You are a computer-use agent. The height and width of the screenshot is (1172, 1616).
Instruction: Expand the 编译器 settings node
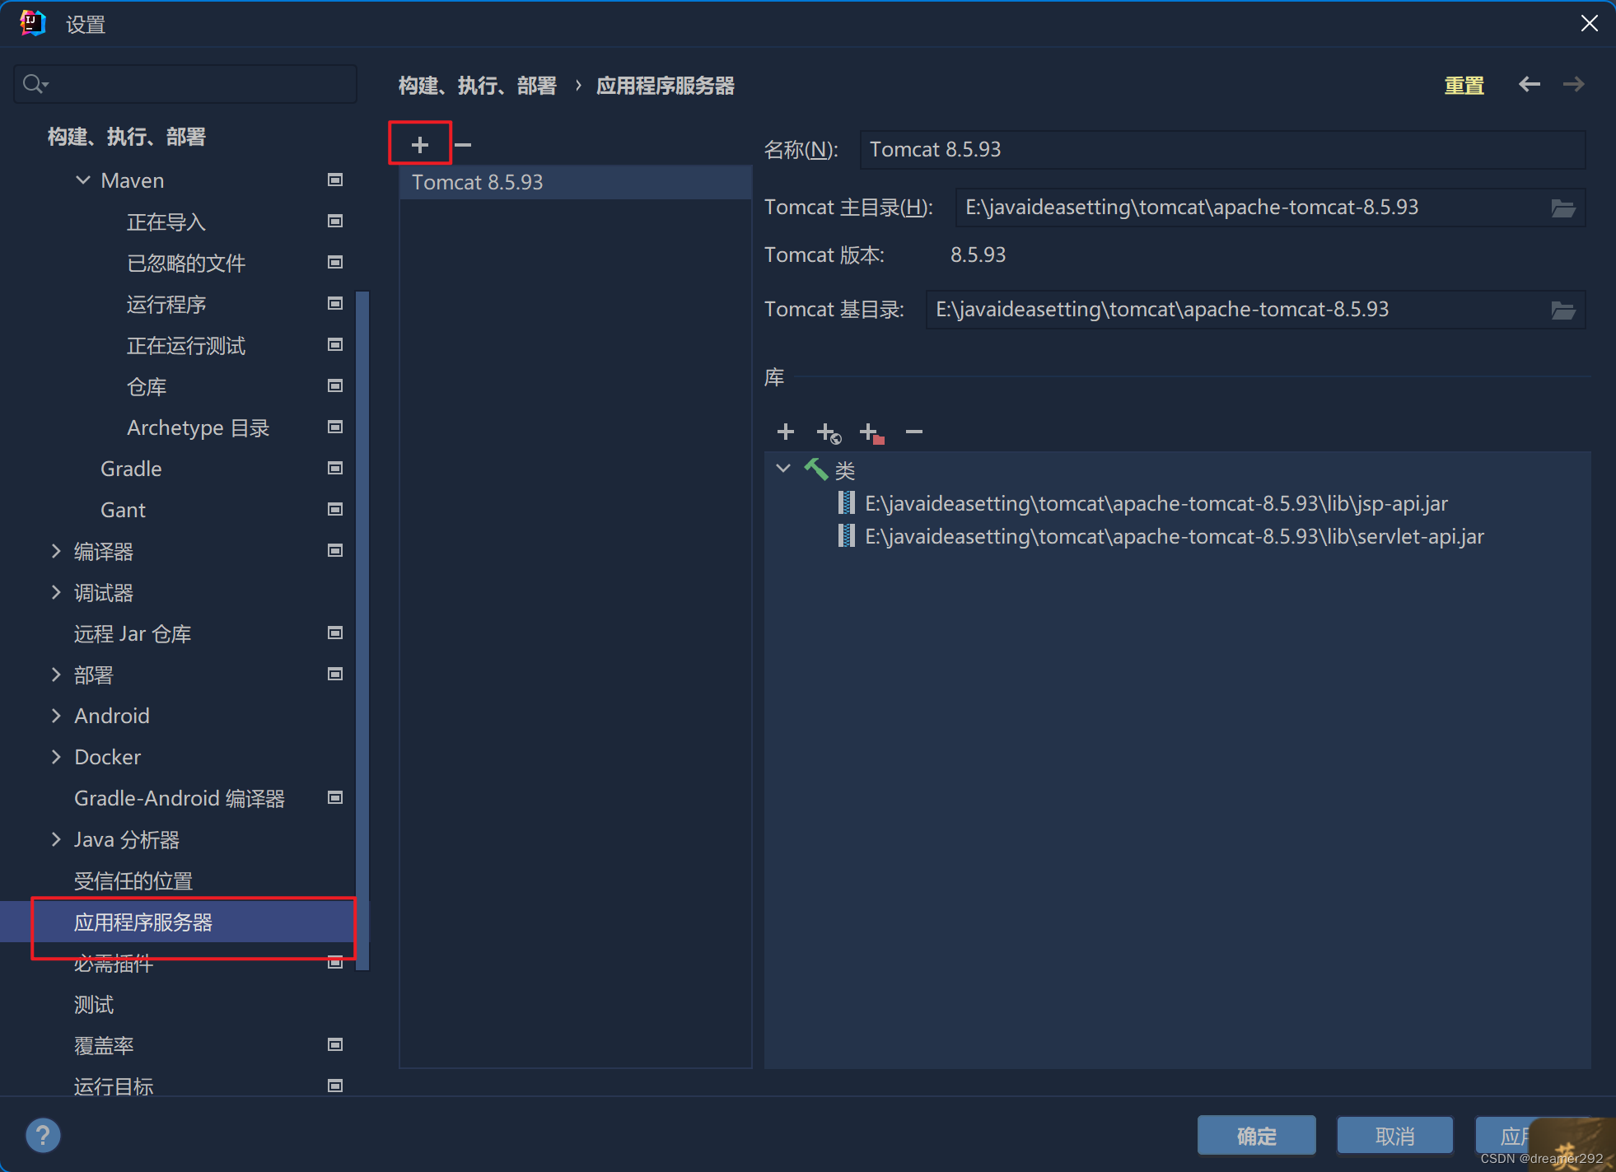[56, 551]
